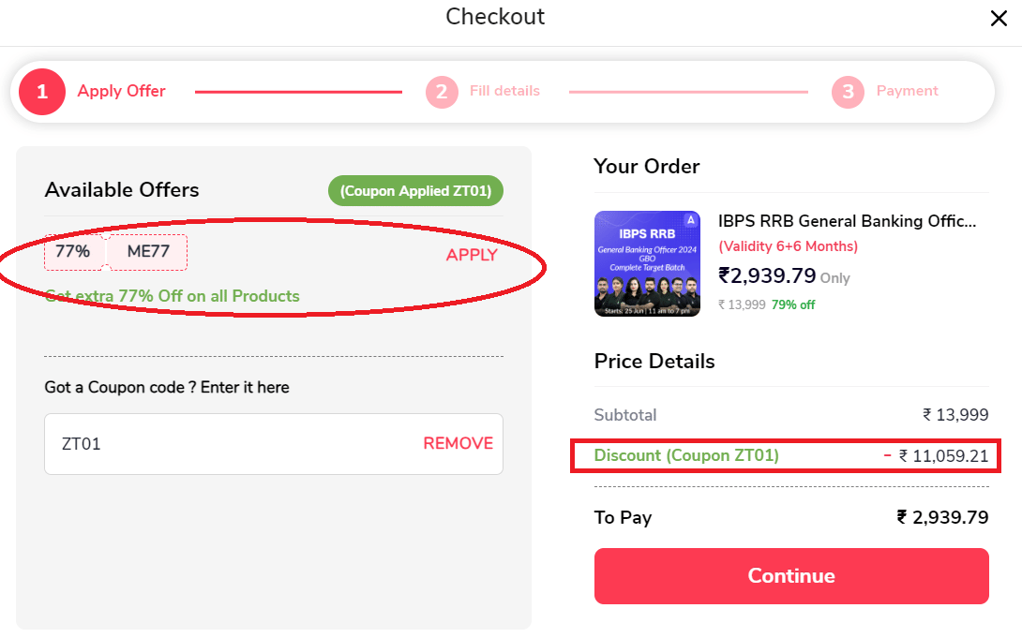
Task: Select the Payment tab label
Action: click(907, 91)
